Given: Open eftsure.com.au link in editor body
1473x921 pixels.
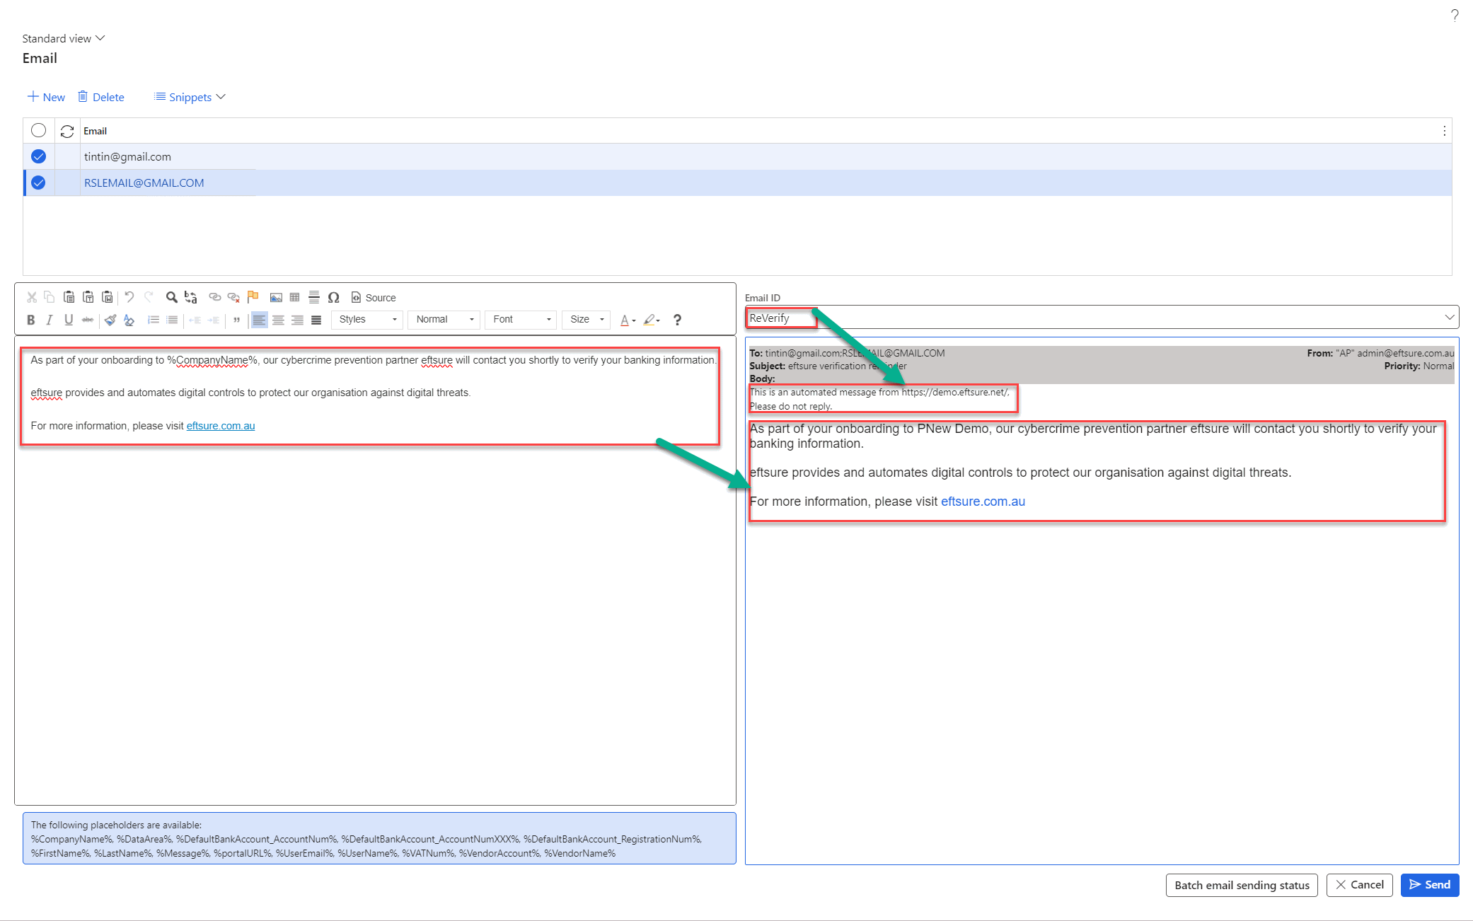Looking at the screenshot, I should pyautogui.click(x=221, y=426).
